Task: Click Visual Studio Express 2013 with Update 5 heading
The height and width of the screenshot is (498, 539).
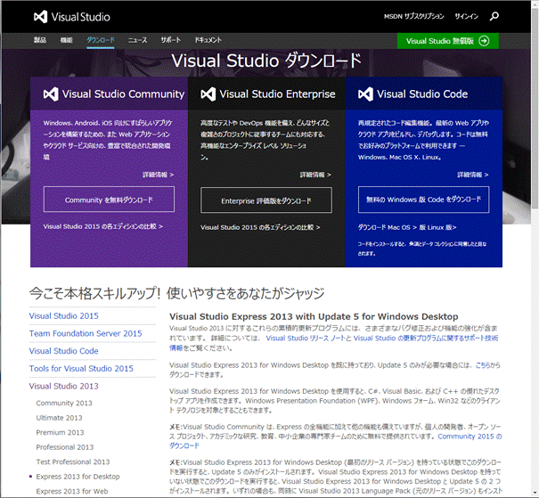Action: [x=314, y=316]
